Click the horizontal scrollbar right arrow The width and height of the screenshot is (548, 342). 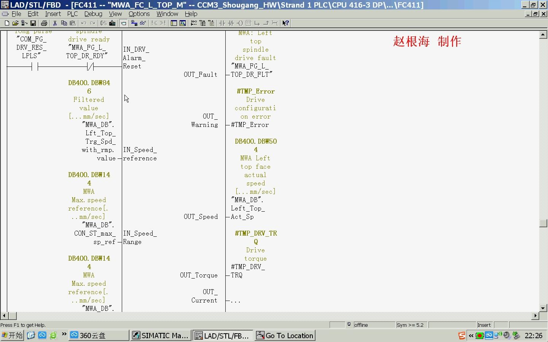(x=536, y=316)
